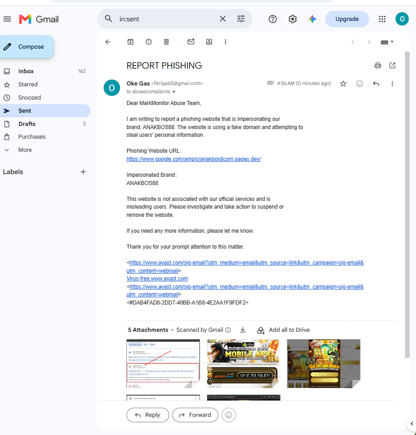416x435 pixels.
Task: Go to the newer conversation arrow
Action: (353, 42)
